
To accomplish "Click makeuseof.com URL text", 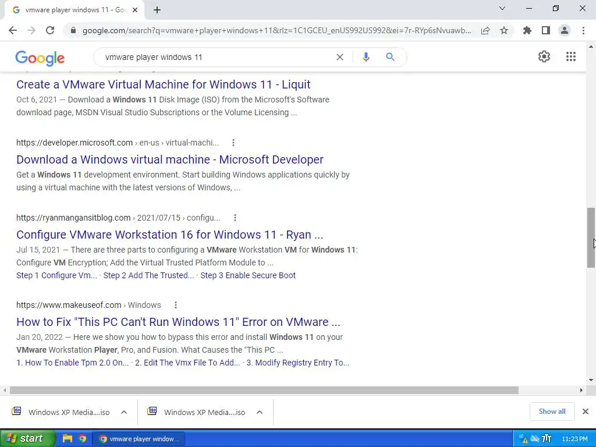I will click(x=69, y=305).
